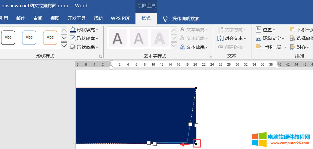The width and height of the screenshot is (313, 149).
Task: Switch to the 审阅 ribbon tab
Action: coord(38,18)
